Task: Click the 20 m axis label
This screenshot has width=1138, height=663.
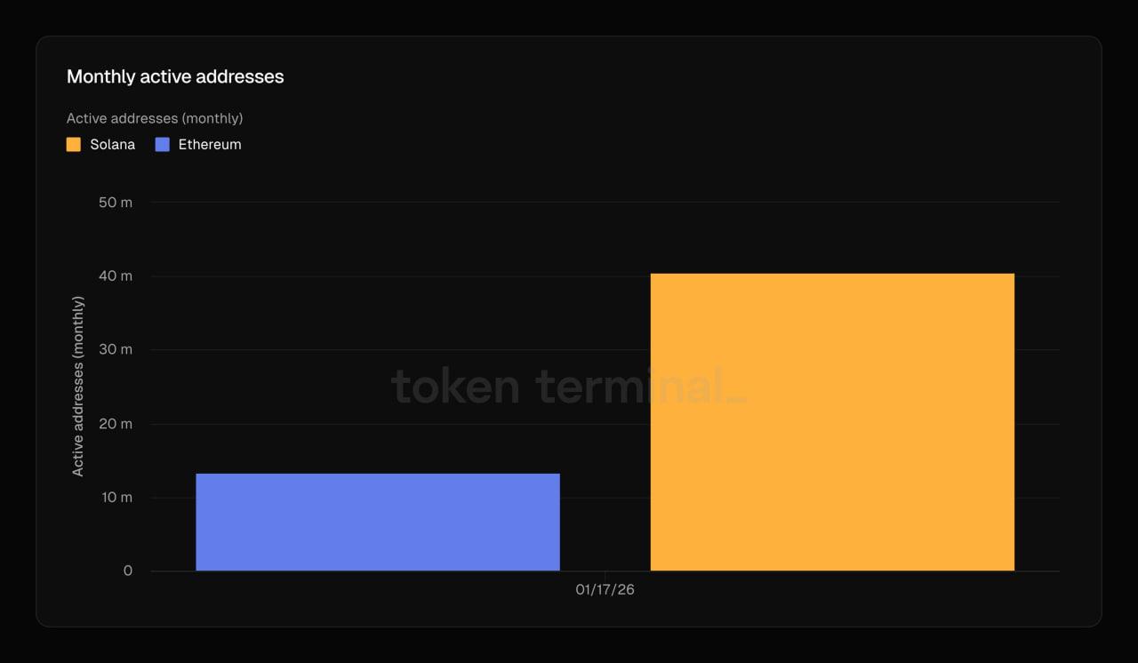Action: [116, 424]
